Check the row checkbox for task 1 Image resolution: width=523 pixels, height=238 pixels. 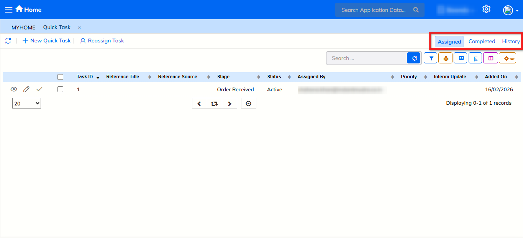(60, 89)
